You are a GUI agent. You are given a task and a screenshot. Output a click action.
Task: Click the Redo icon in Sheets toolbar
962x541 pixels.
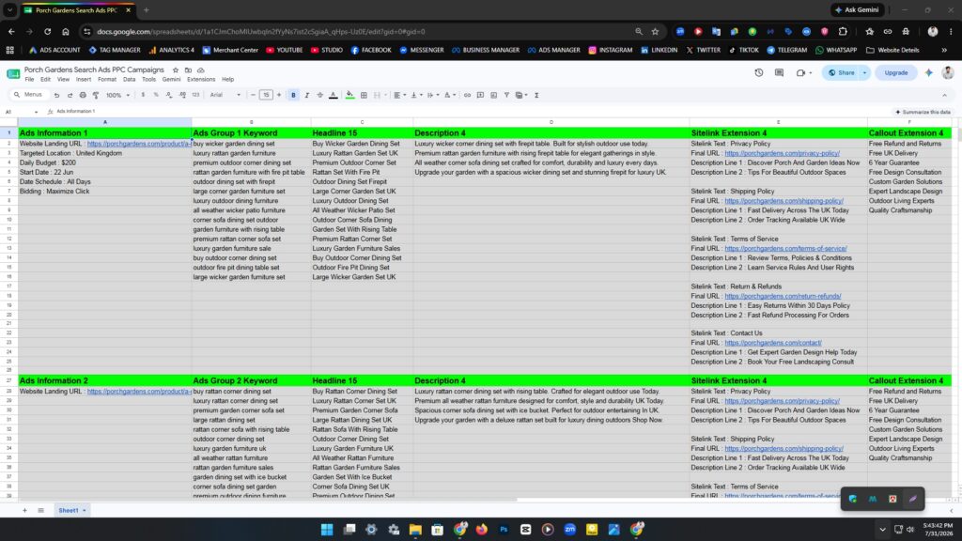pyautogui.click(x=70, y=95)
